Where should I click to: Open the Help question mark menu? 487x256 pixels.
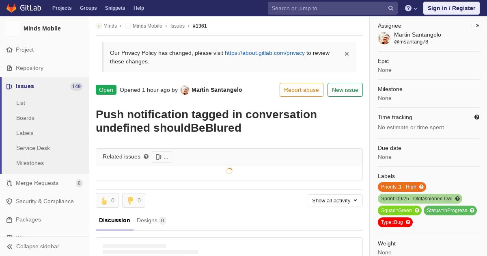pyautogui.click(x=411, y=8)
